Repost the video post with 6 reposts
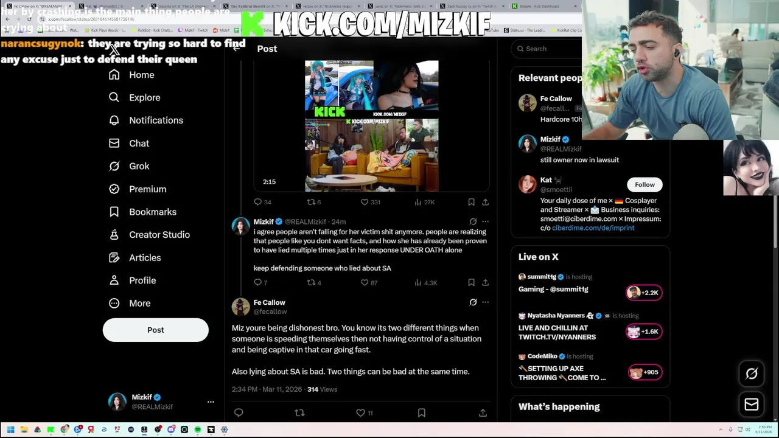 (313, 202)
